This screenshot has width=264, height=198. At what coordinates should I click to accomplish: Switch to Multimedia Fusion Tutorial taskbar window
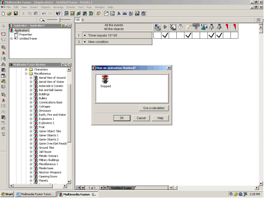tap(35, 194)
